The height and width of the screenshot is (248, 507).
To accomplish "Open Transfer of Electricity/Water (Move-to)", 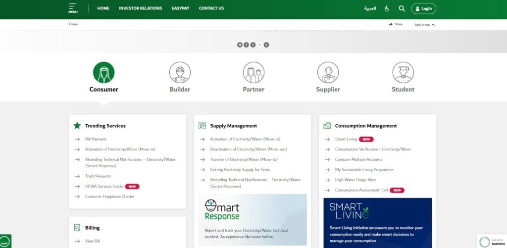I will (x=244, y=159).
